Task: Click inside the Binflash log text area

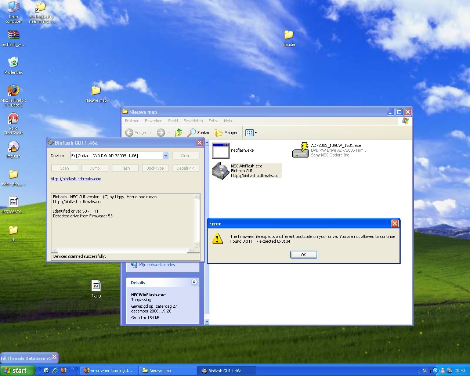Action: (x=122, y=220)
